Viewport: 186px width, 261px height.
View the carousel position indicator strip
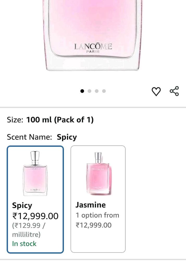click(x=93, y=91)
